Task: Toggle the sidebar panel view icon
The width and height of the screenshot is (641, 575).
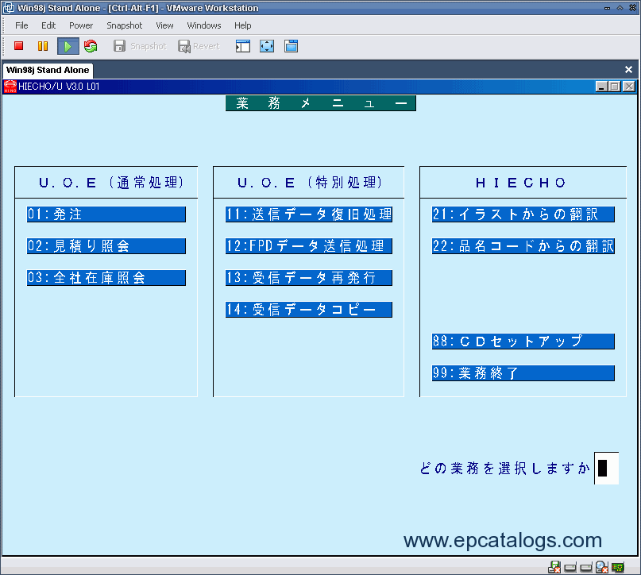Action: click(243, 46)
